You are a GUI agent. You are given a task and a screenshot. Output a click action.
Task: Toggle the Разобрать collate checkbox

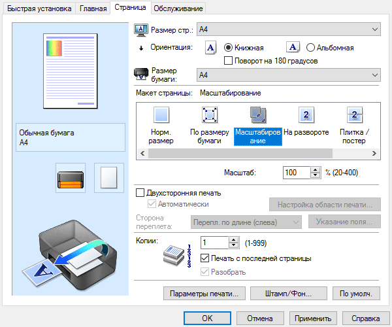(x=204, y=271)
